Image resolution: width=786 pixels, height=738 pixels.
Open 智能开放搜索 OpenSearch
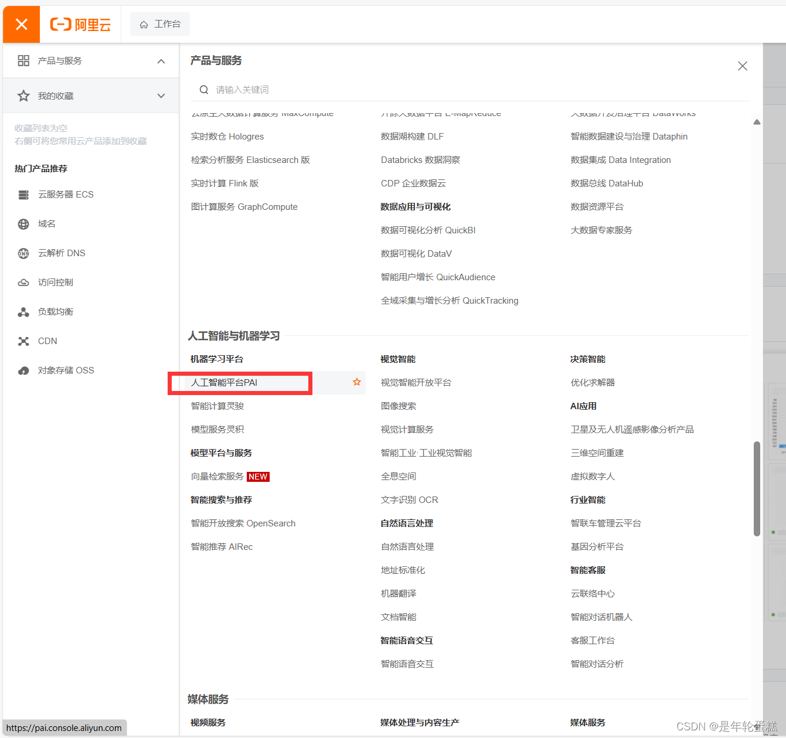243,523
